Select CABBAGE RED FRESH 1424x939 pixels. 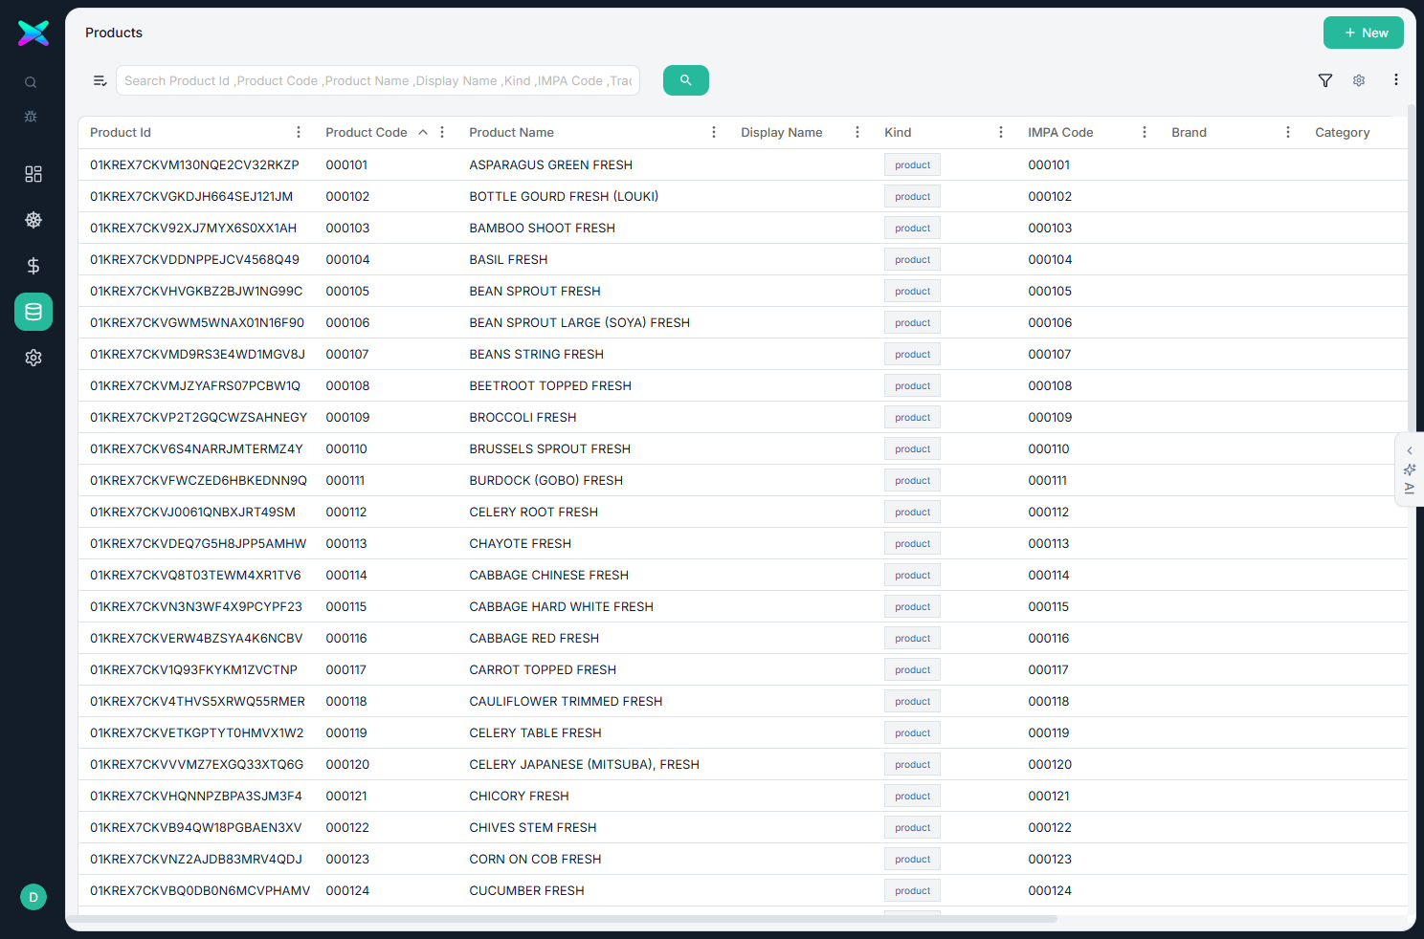click(x=534, y=638)
